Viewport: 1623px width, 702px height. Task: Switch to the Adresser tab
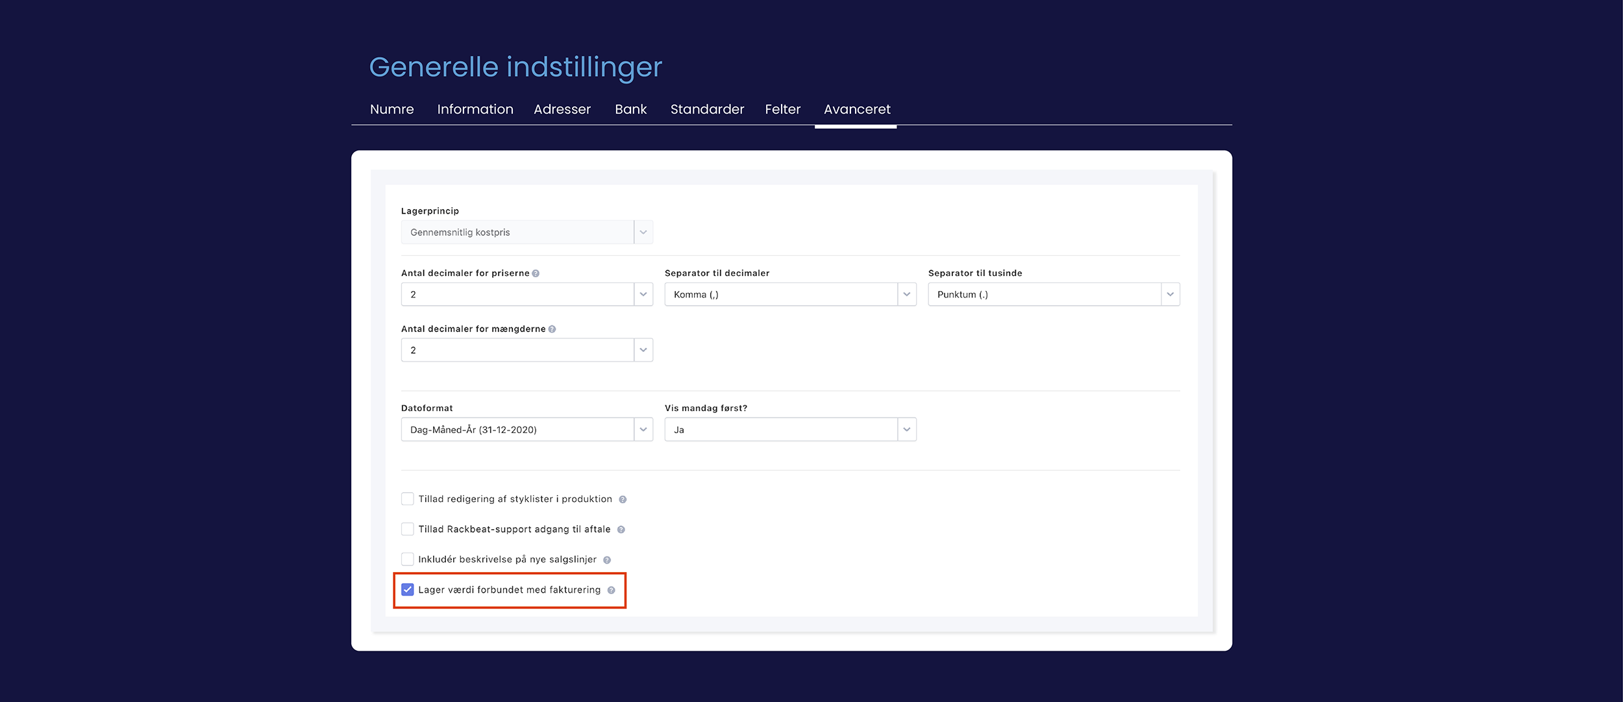562,109
